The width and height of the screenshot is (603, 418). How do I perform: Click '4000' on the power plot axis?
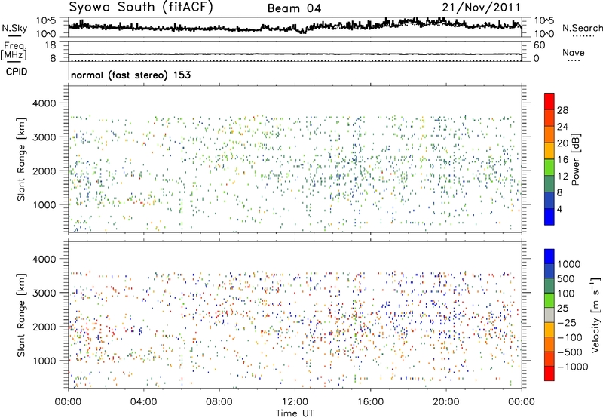pos(44,103)
